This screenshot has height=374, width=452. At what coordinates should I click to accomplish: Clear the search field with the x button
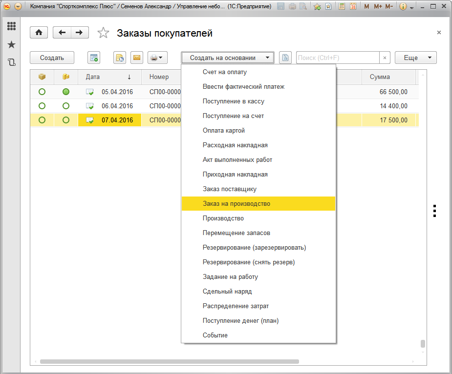tap(385, 58)
